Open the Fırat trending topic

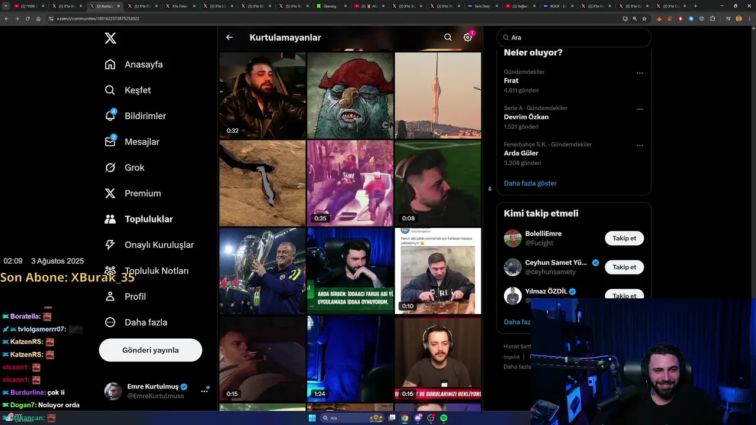click(511, 81)
